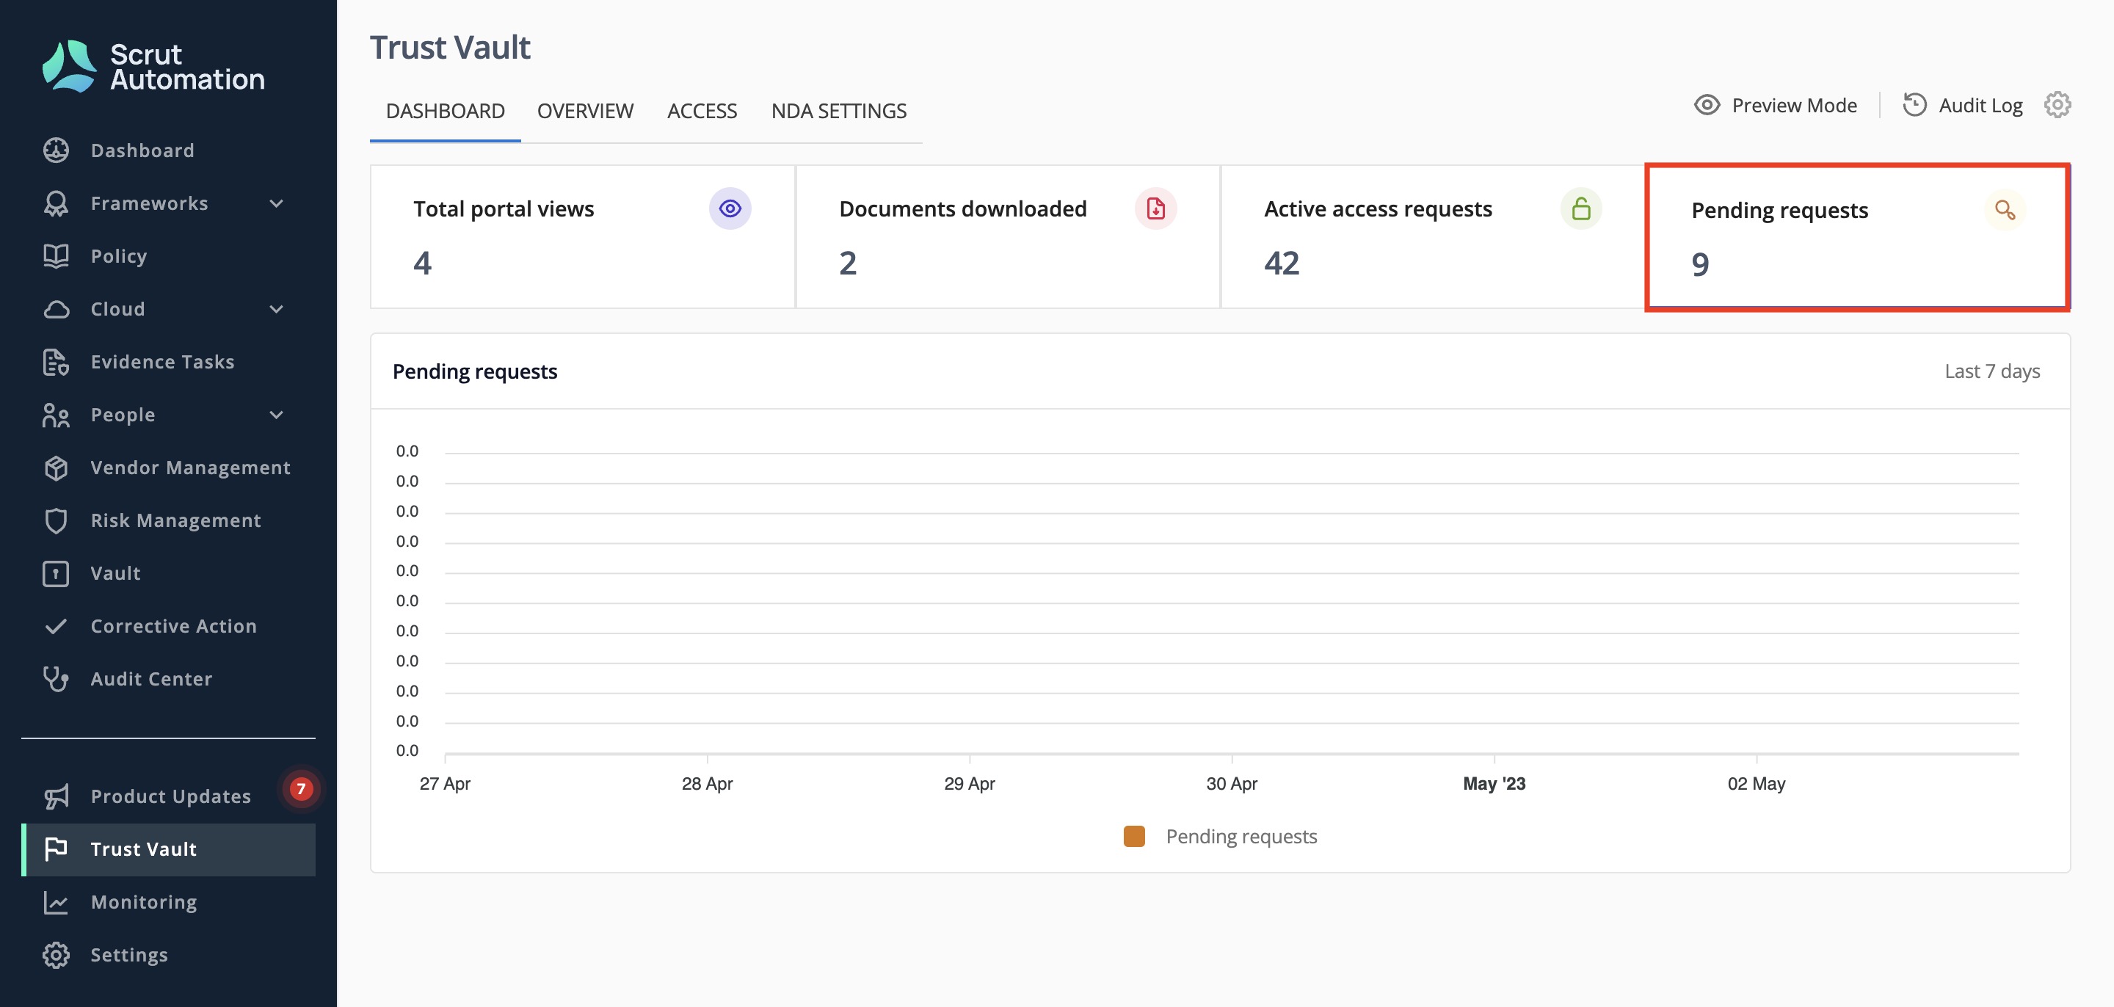Switch to the DASHBOARD tab
The image size is (2114, 1007).
tap(445, 111)
